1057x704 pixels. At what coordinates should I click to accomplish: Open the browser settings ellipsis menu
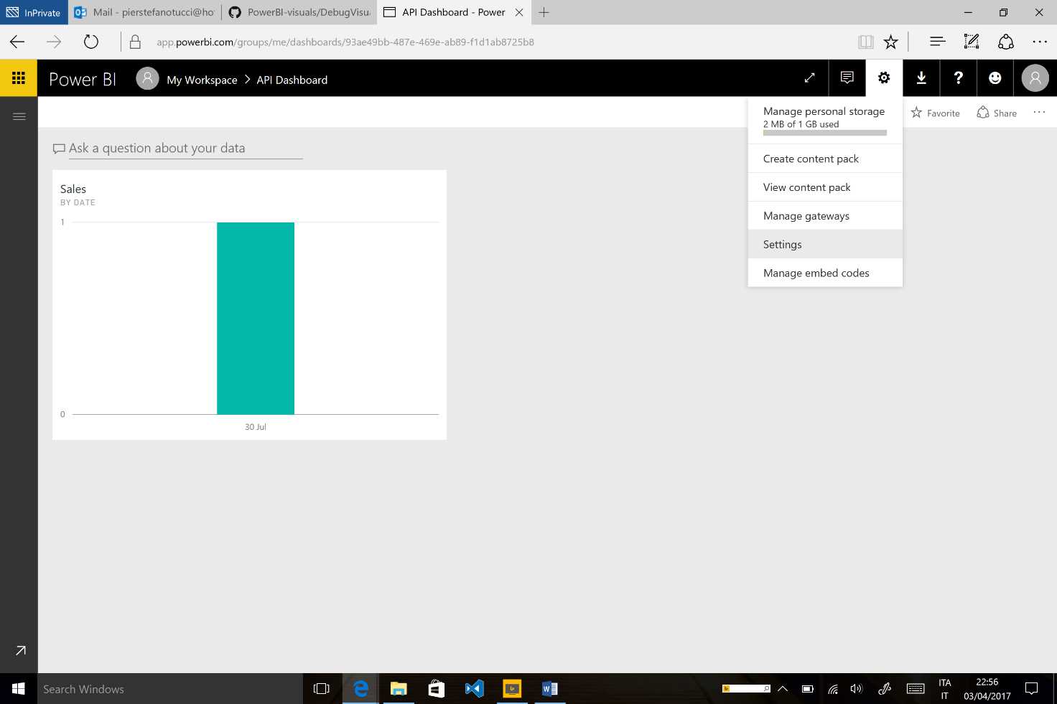tap(1040, 42)
